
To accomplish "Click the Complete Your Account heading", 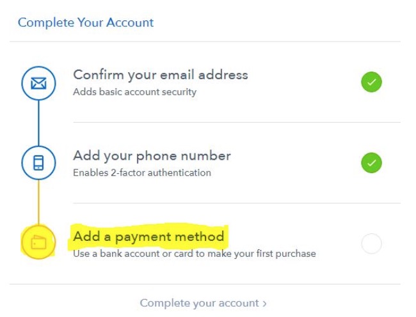I will pos(86,22).
